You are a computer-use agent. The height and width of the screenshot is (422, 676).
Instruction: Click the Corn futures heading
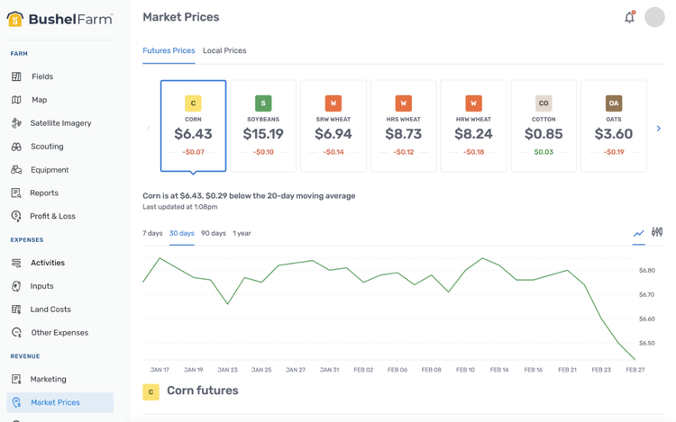click(203, 391)
